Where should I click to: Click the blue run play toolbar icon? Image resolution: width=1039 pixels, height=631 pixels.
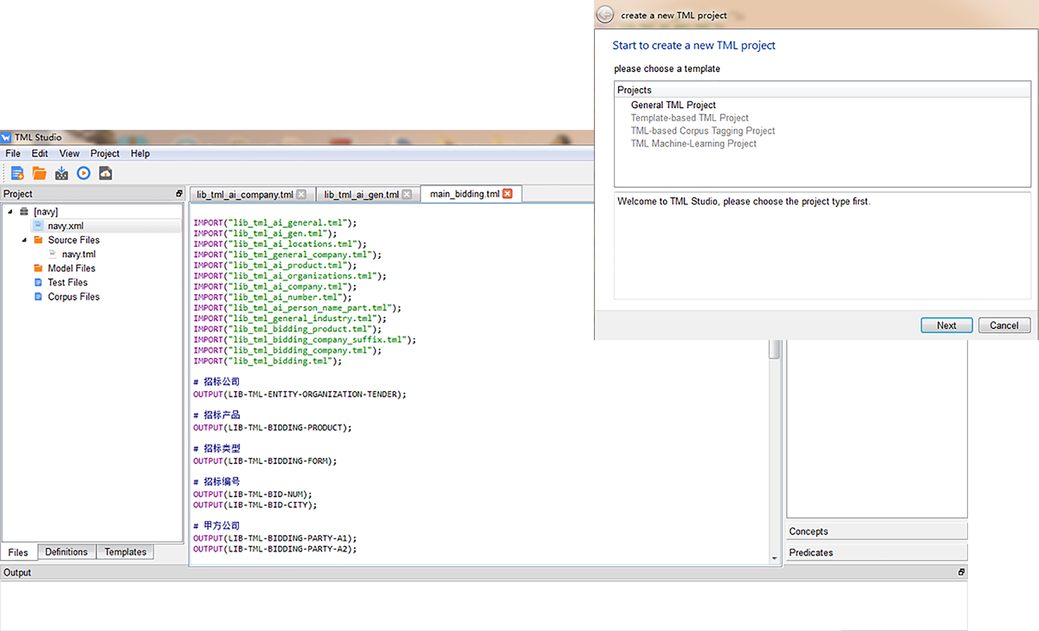coord(84,174)
